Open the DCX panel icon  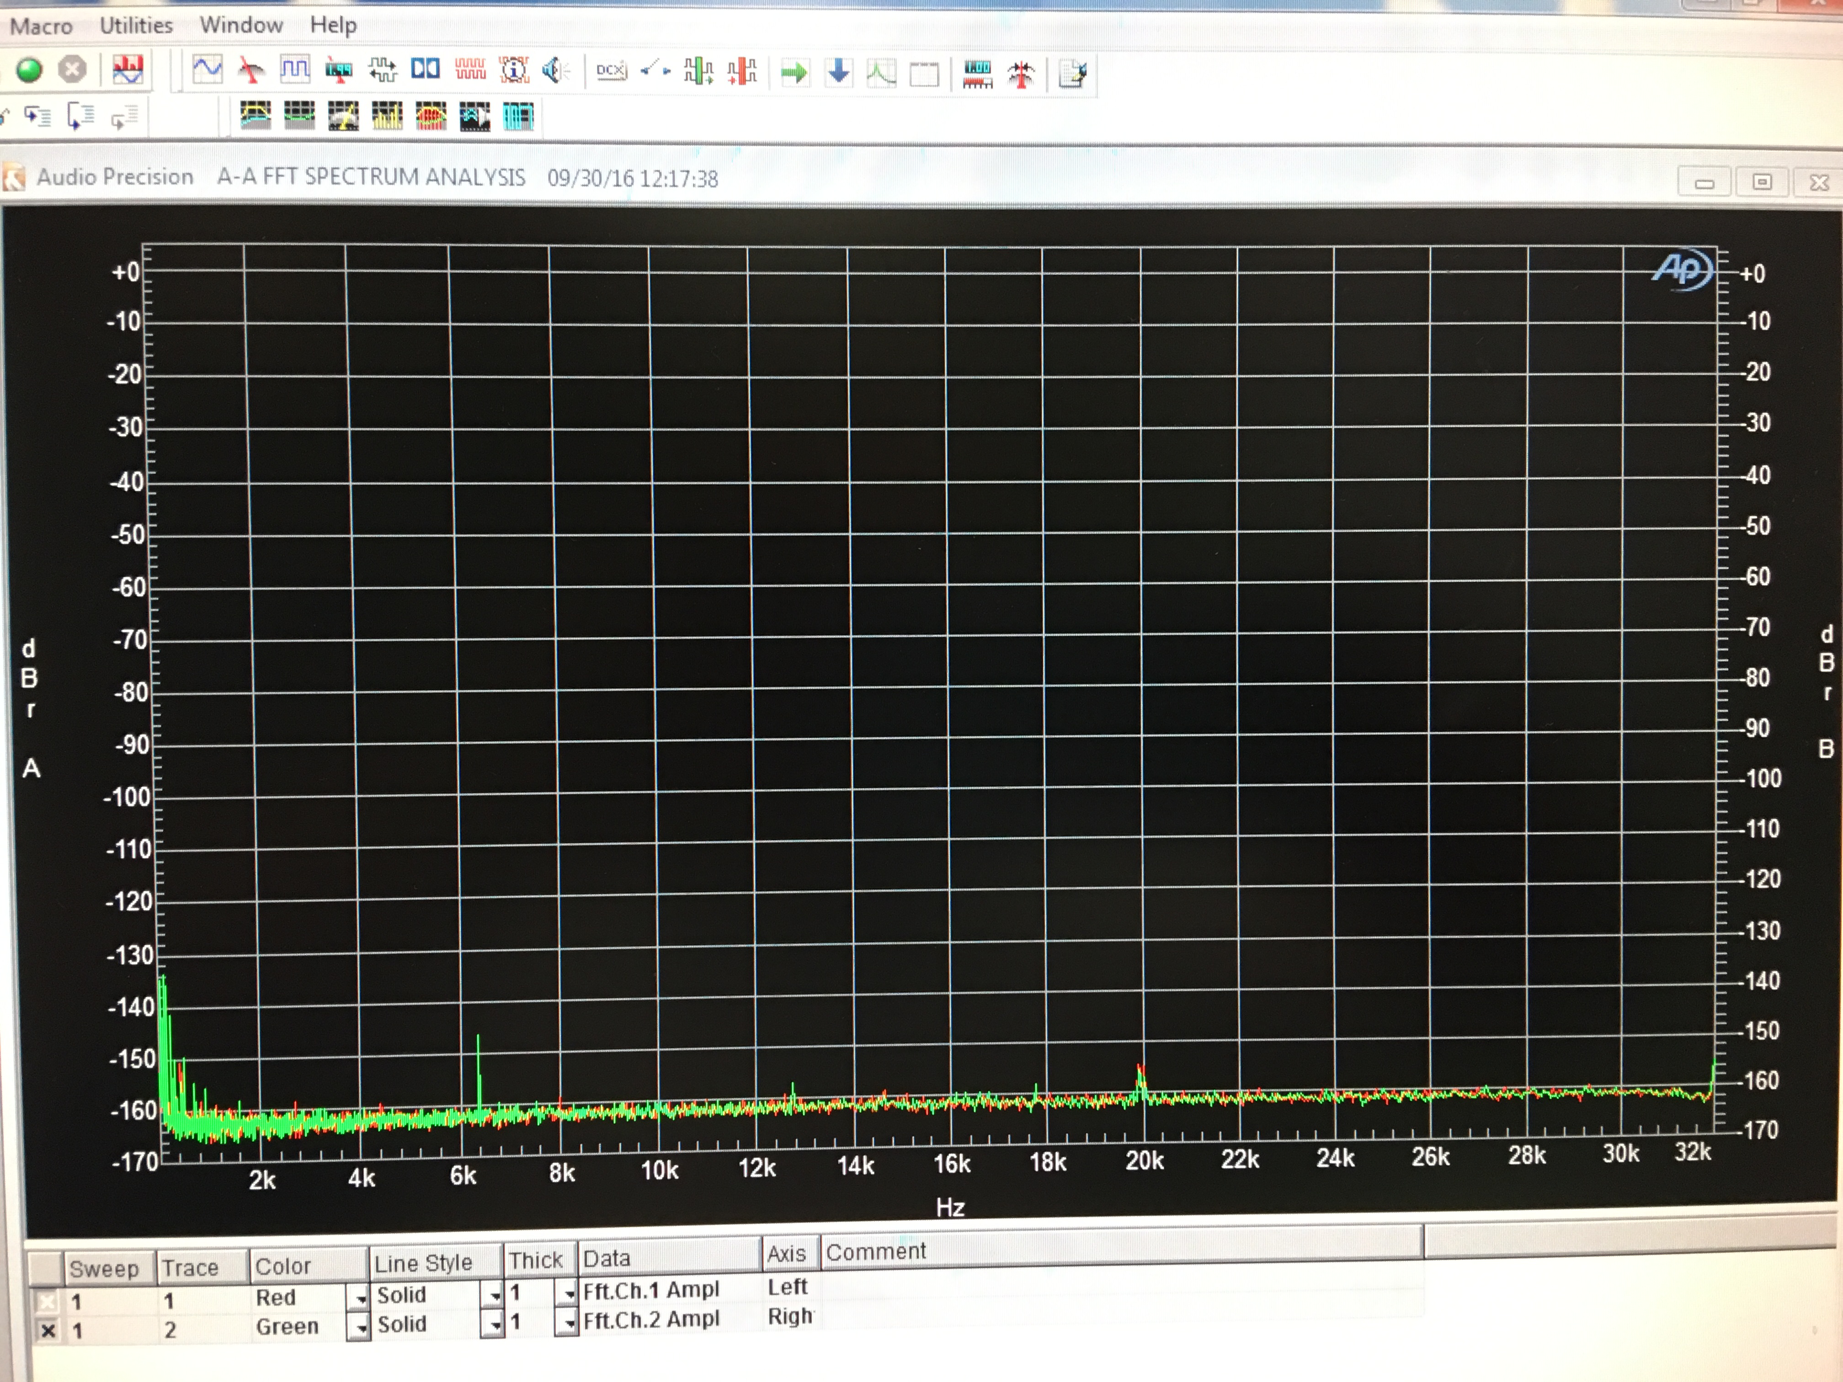click(x=611, y=72)
